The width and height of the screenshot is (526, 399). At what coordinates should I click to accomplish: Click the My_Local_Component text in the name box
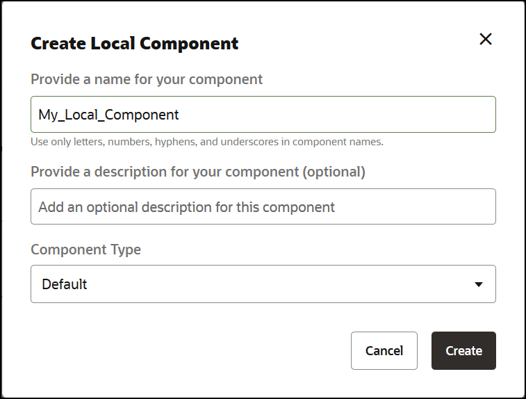[109, 115]
